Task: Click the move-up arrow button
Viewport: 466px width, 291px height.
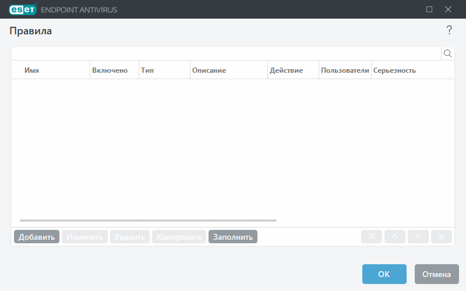Action: click(395, 236)
